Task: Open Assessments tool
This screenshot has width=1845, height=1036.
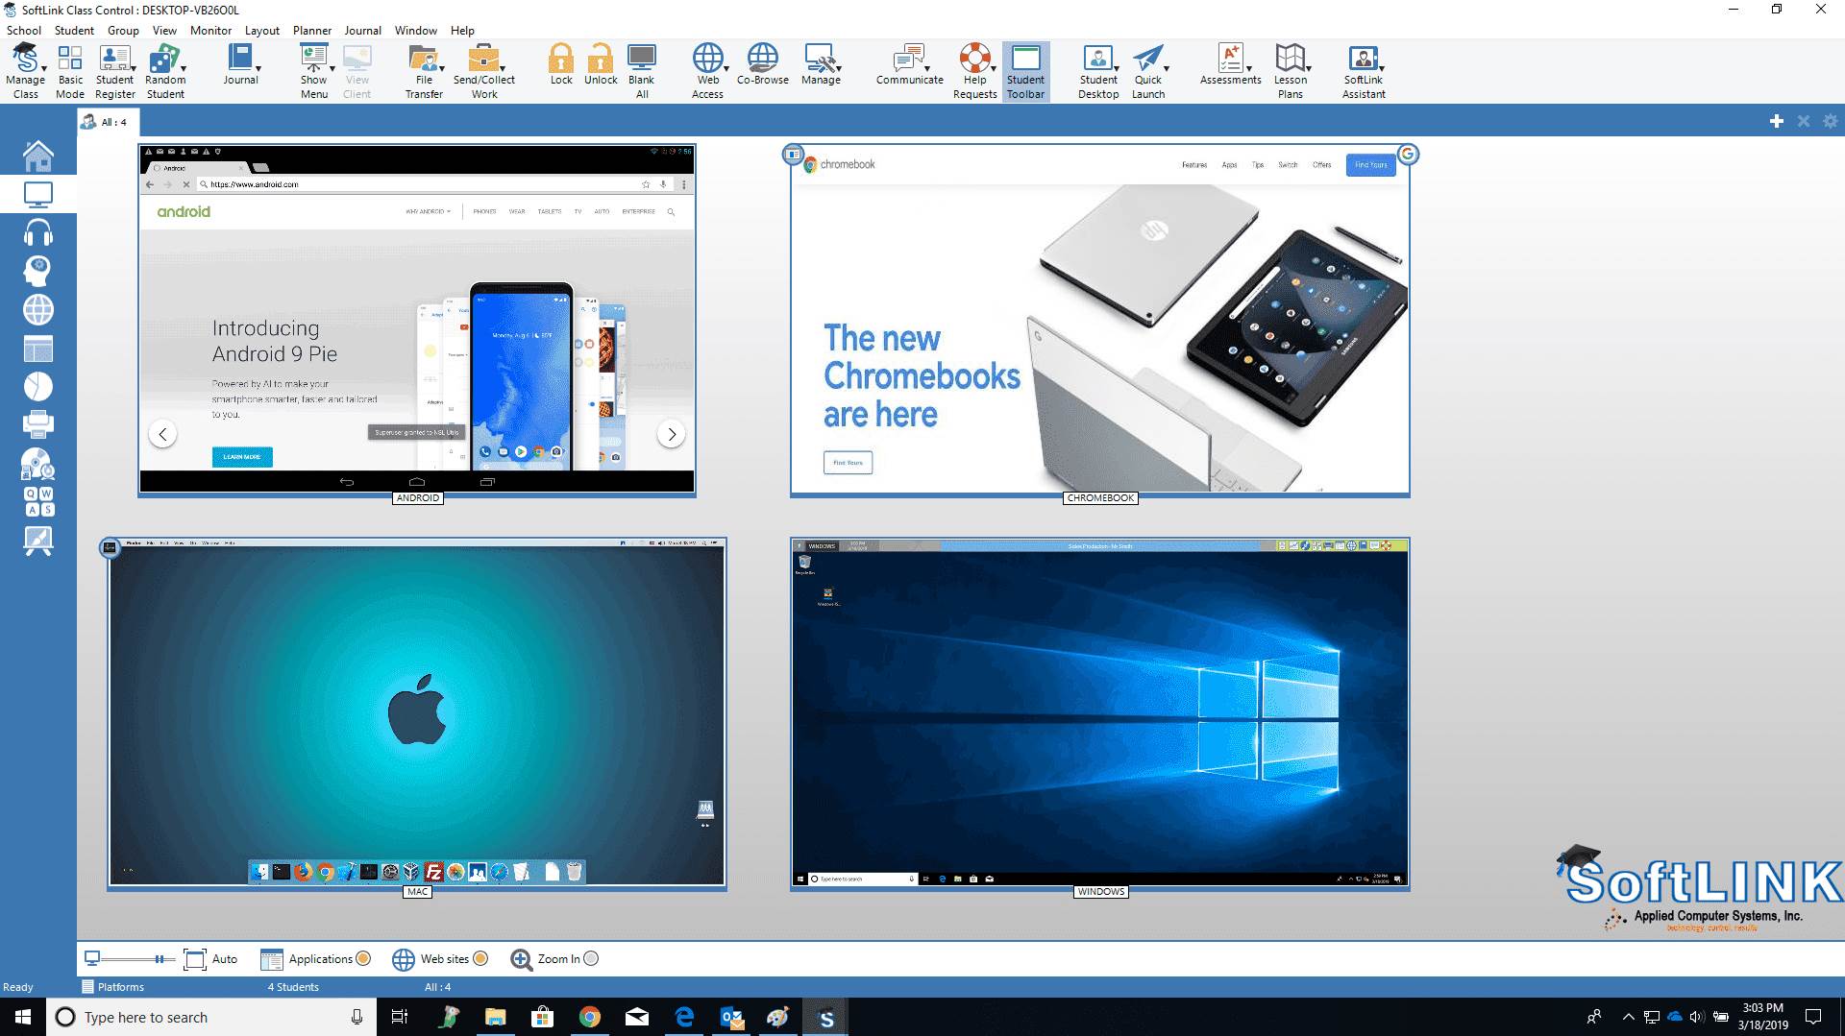Action: point(1230,65)
